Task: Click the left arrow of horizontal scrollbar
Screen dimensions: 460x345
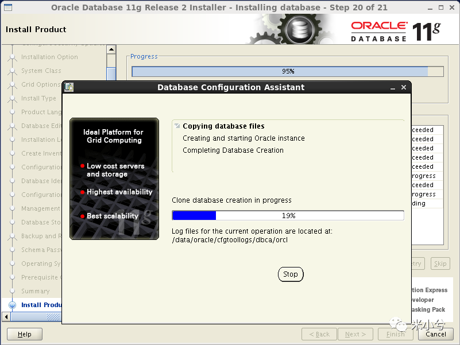Action: [6, 317]
